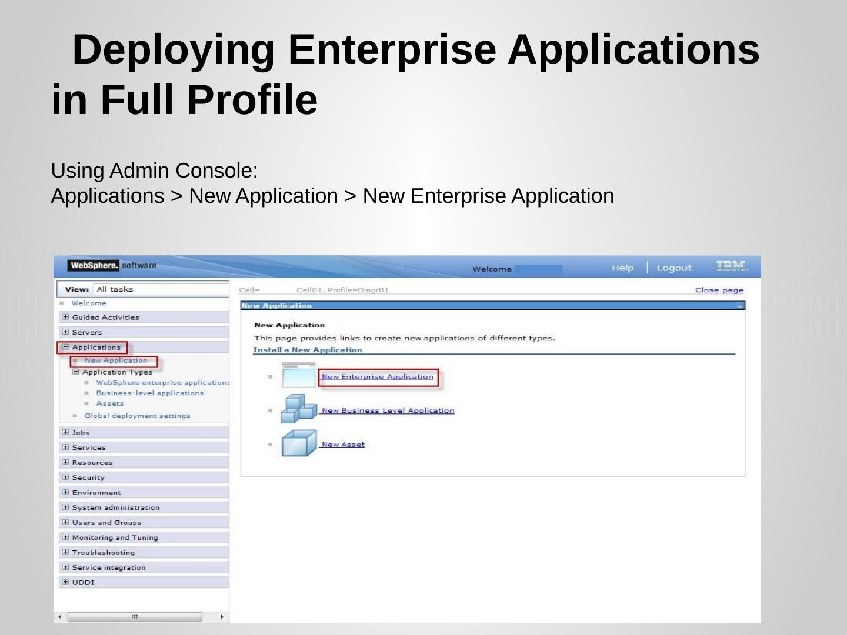Expand the Servers tree node
The height and width of the screenshot is (635, 847).
coord(65,332)
